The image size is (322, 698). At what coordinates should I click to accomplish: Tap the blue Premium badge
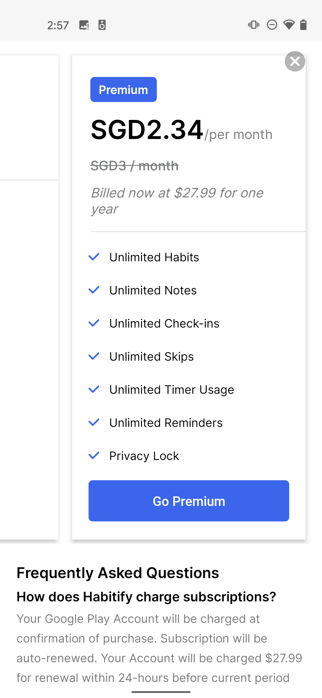coord(123,89)
